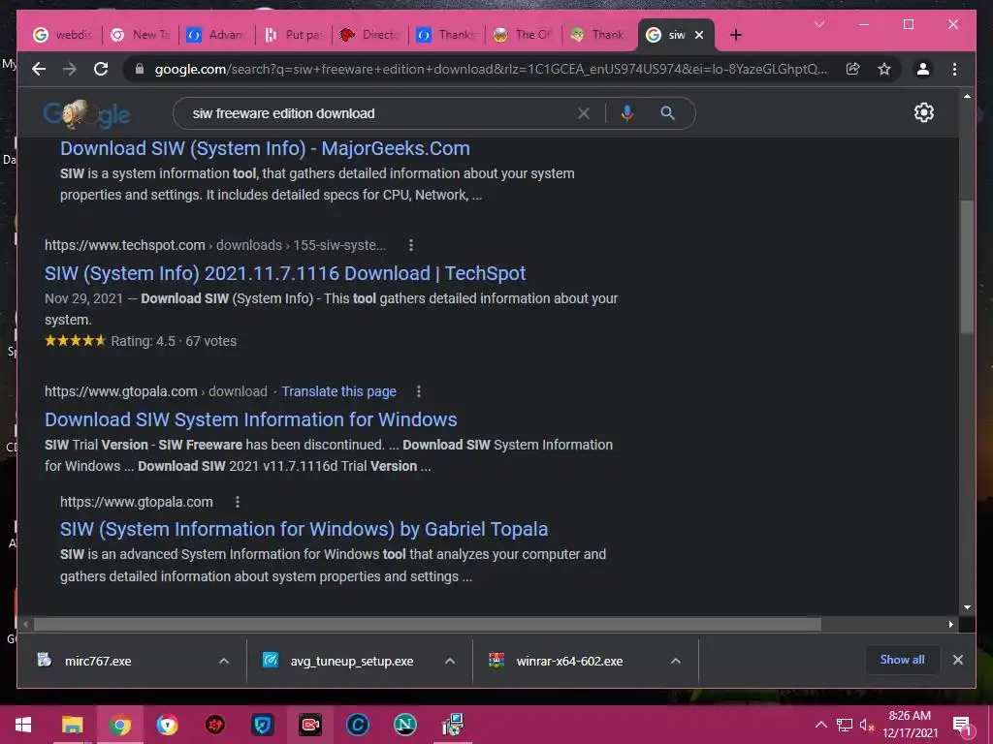
Task: Click Translate this page link
Action: [338, 391]
